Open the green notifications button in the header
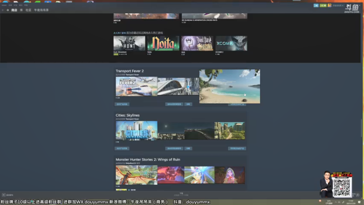The image size is (364, 205). pyautogui.click(x=323, y=5)
